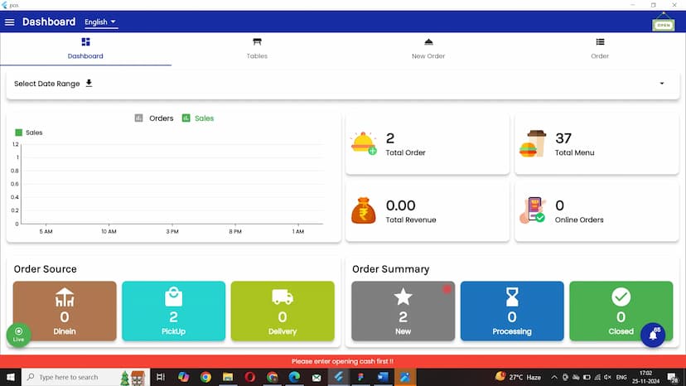Click the OPEN shop sign icon
This screenshot has width=686, height=386.
coord(663,23)
